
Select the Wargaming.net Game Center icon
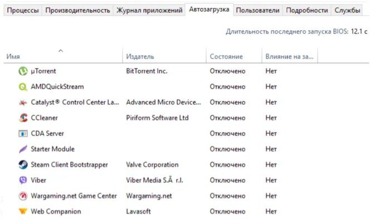[23, 196]
